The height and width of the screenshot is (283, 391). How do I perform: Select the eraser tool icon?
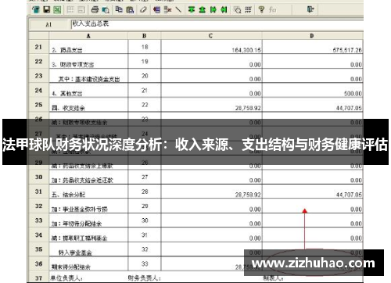[143, 10]
